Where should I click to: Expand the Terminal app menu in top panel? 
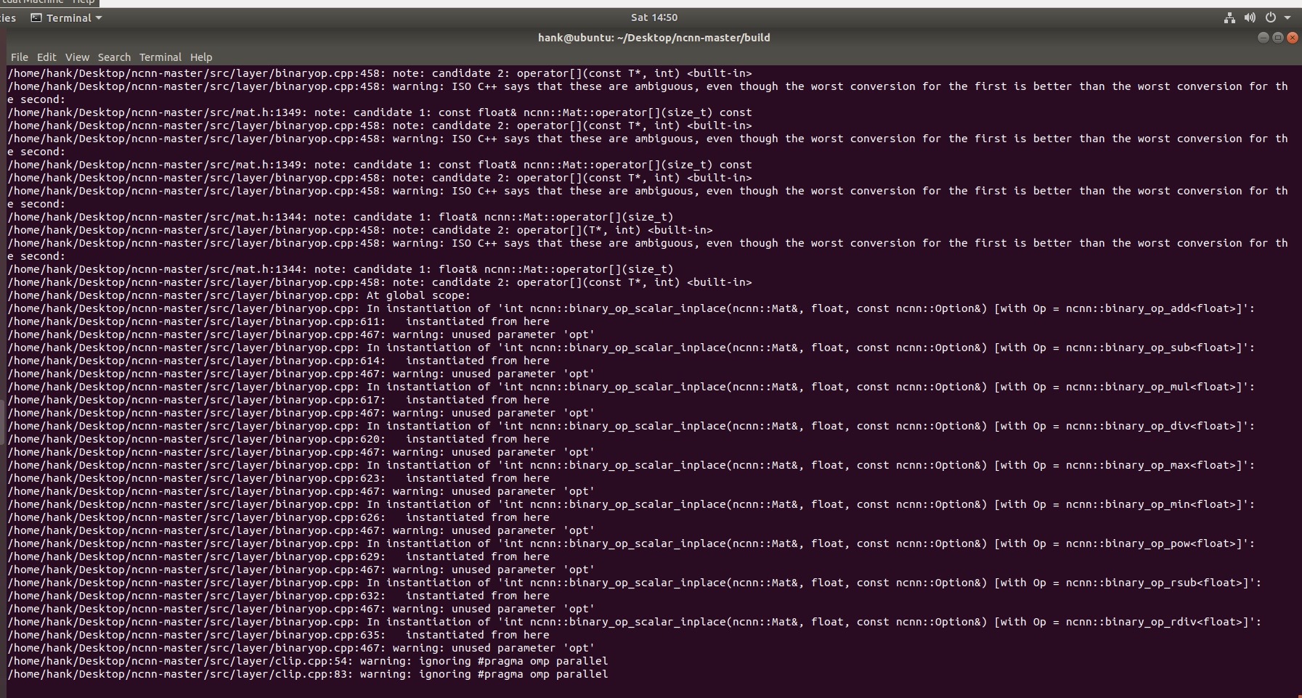(66, 18)
